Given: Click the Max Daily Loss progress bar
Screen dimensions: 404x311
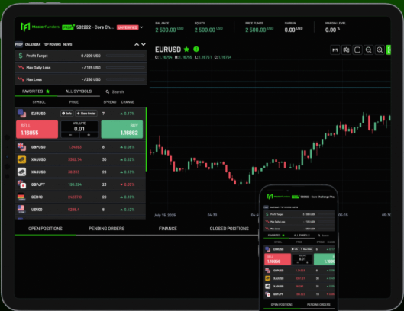Looking at the screenshot, I should point(125,67).
